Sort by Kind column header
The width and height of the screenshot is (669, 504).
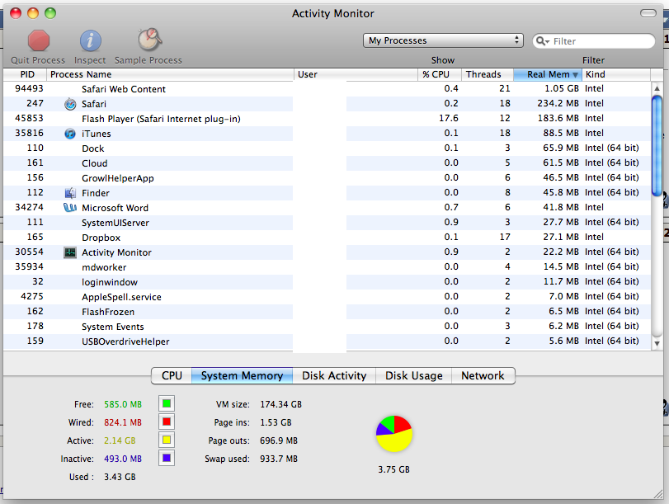click(616, 74)
